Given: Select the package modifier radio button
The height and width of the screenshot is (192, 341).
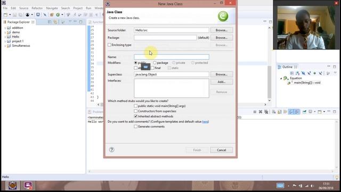Looking at the screenshot, I should click(x=155, y=63).
